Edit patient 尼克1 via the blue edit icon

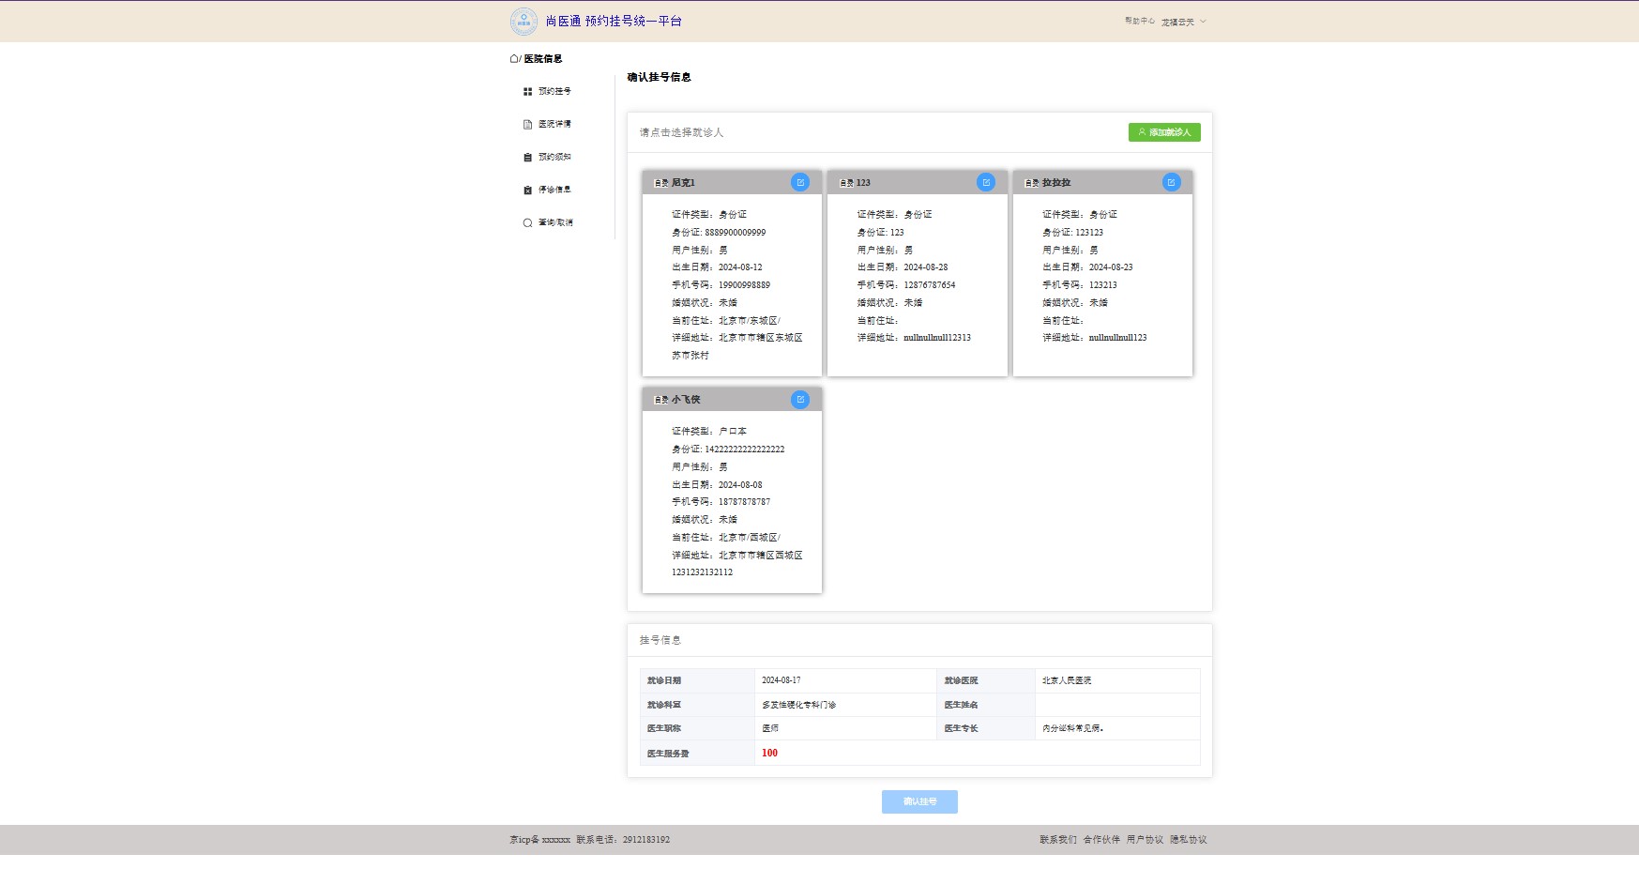(x=800, y=182)
